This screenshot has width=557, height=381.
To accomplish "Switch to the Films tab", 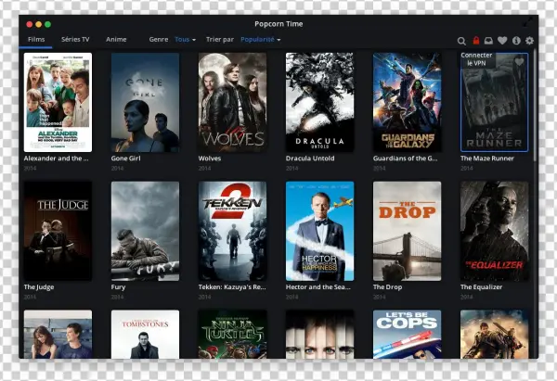I will [x=36, y=39].
